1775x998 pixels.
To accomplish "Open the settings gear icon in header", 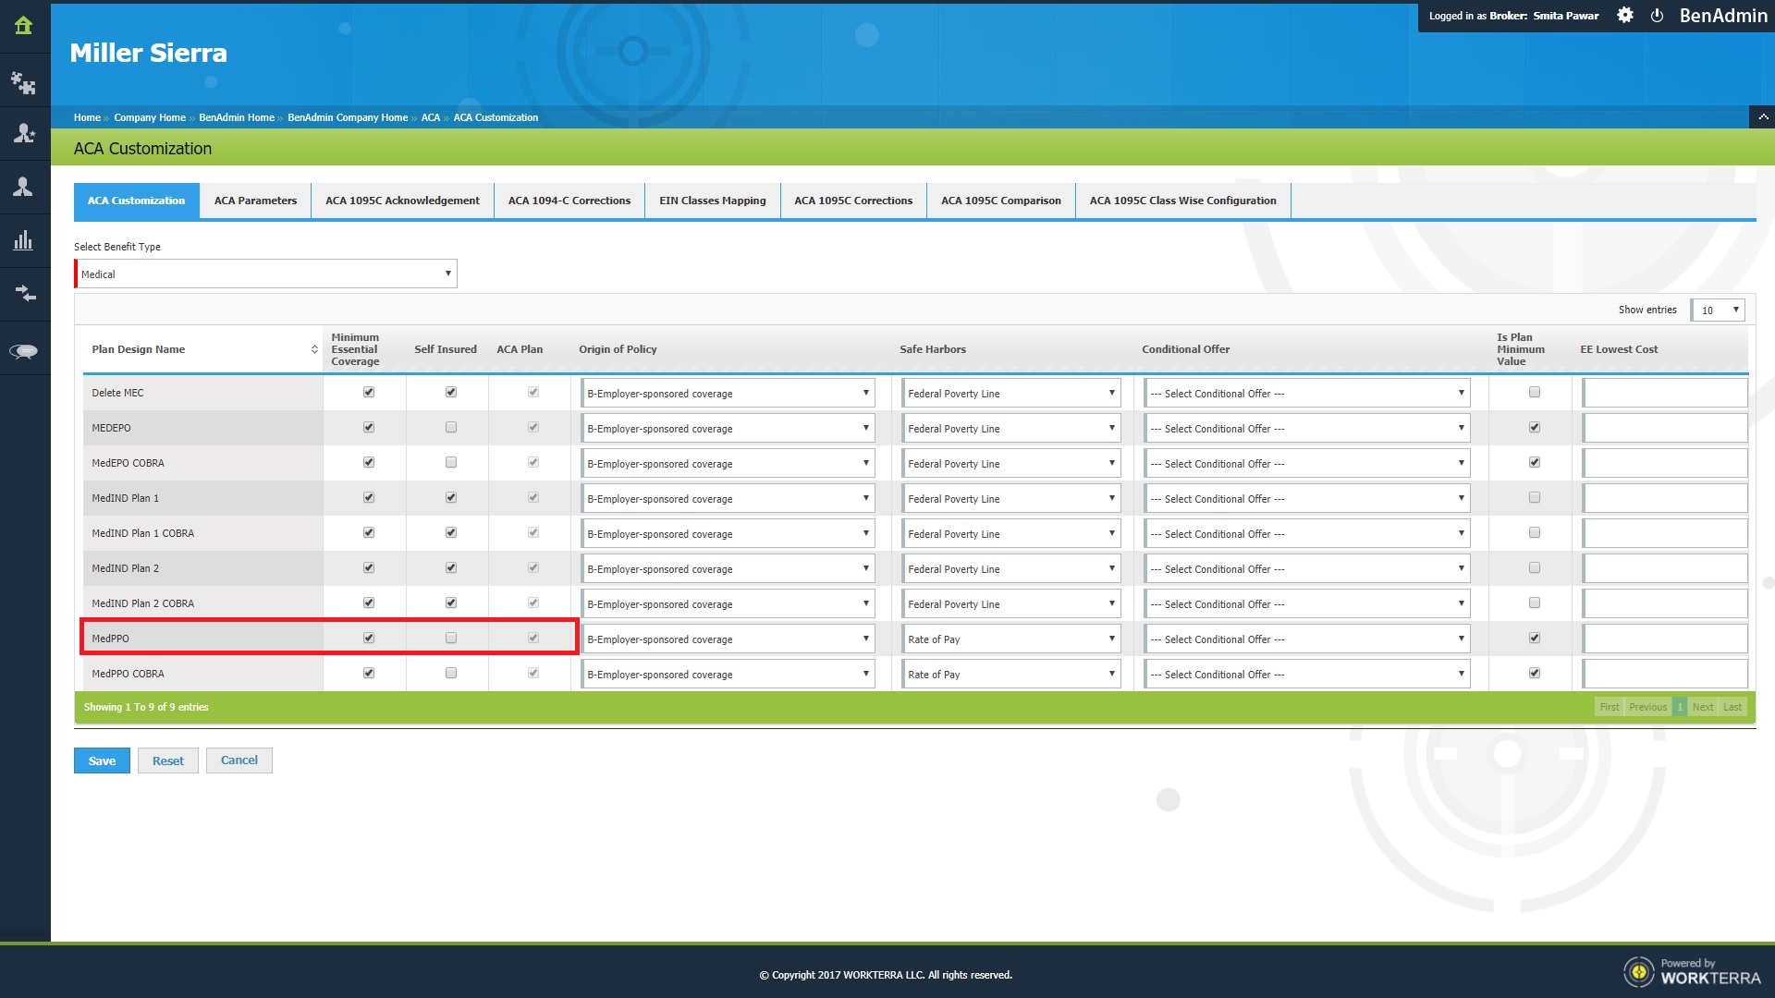I will coord(1625,15).
